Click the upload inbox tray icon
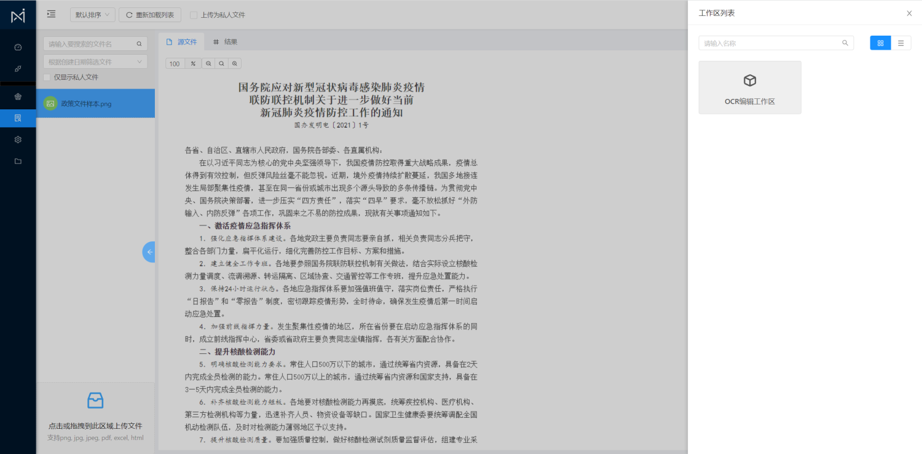The width and height of the screenshot is (922, 454). [95, 401]
